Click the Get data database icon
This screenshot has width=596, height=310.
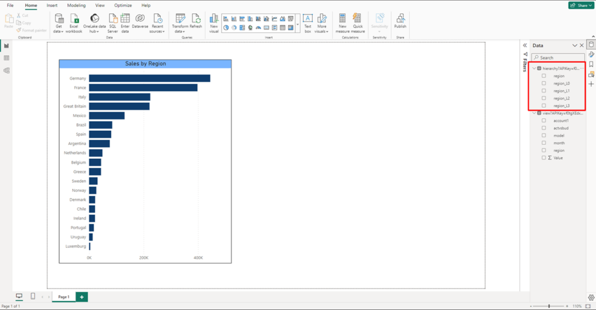59,18
